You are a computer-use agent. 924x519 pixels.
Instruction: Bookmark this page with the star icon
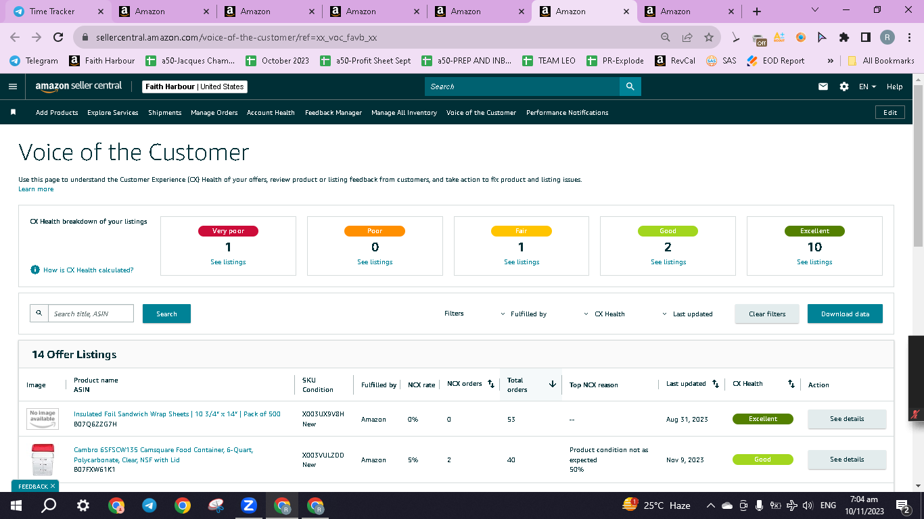708,38
